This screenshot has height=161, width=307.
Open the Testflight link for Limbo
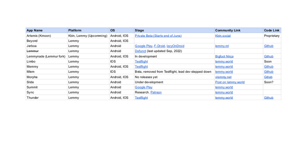point(141,61)
